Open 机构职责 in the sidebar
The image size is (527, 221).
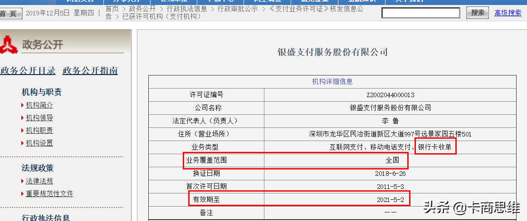pos(39,130)
